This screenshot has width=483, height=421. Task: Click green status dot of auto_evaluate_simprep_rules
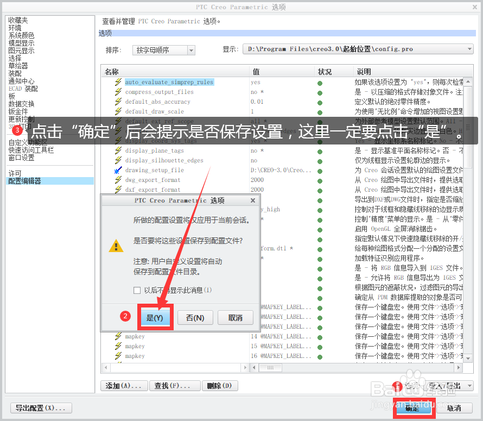320,83
